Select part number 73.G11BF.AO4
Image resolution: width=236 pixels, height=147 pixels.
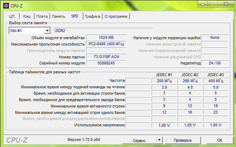(106, 57)
